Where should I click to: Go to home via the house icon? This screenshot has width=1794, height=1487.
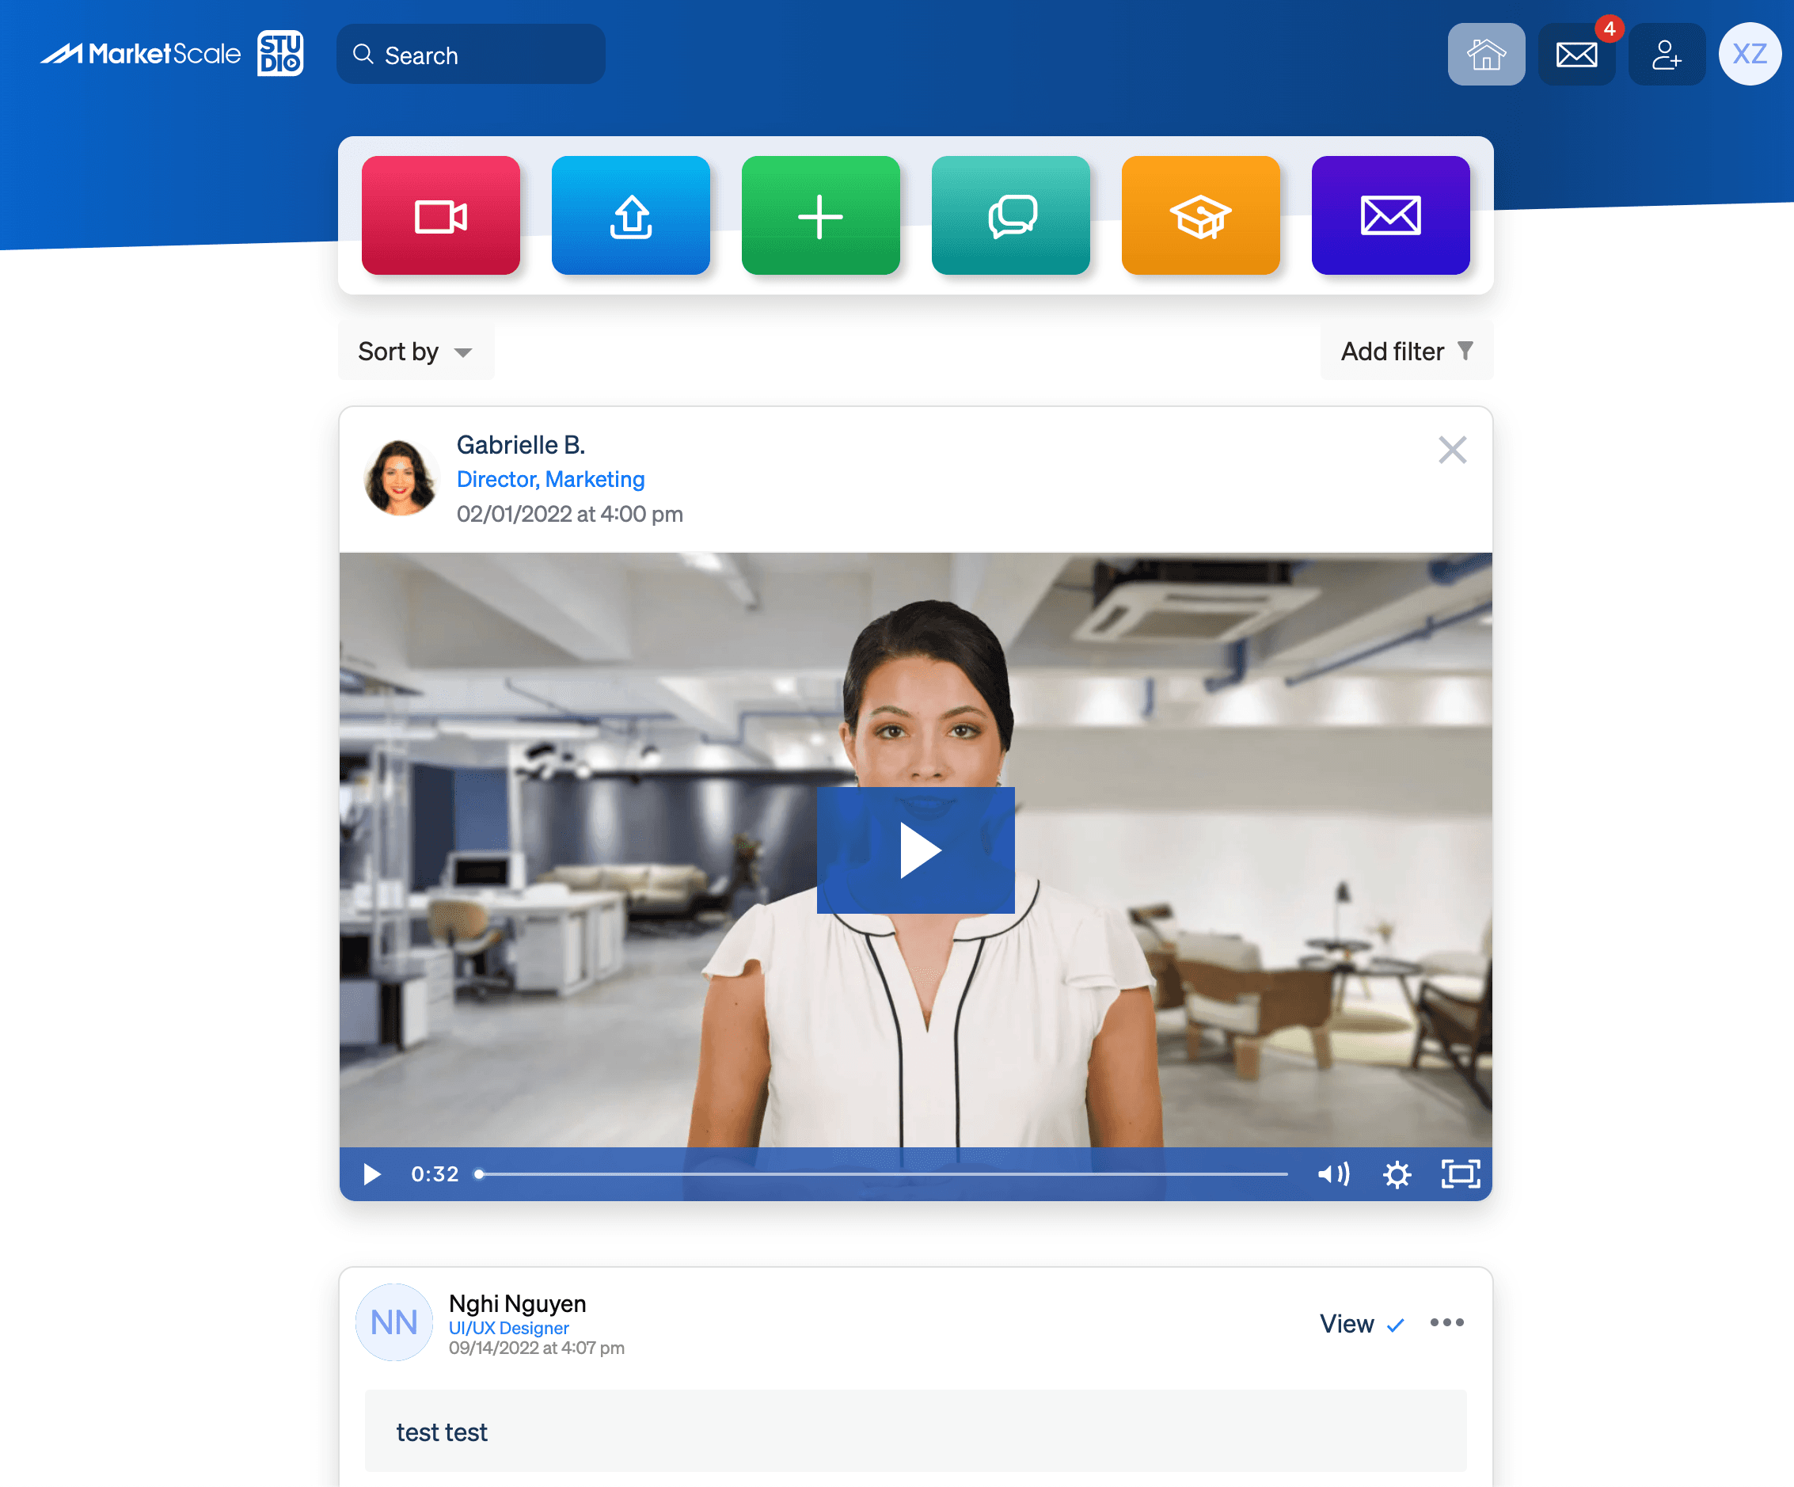tap(1485, 55)
